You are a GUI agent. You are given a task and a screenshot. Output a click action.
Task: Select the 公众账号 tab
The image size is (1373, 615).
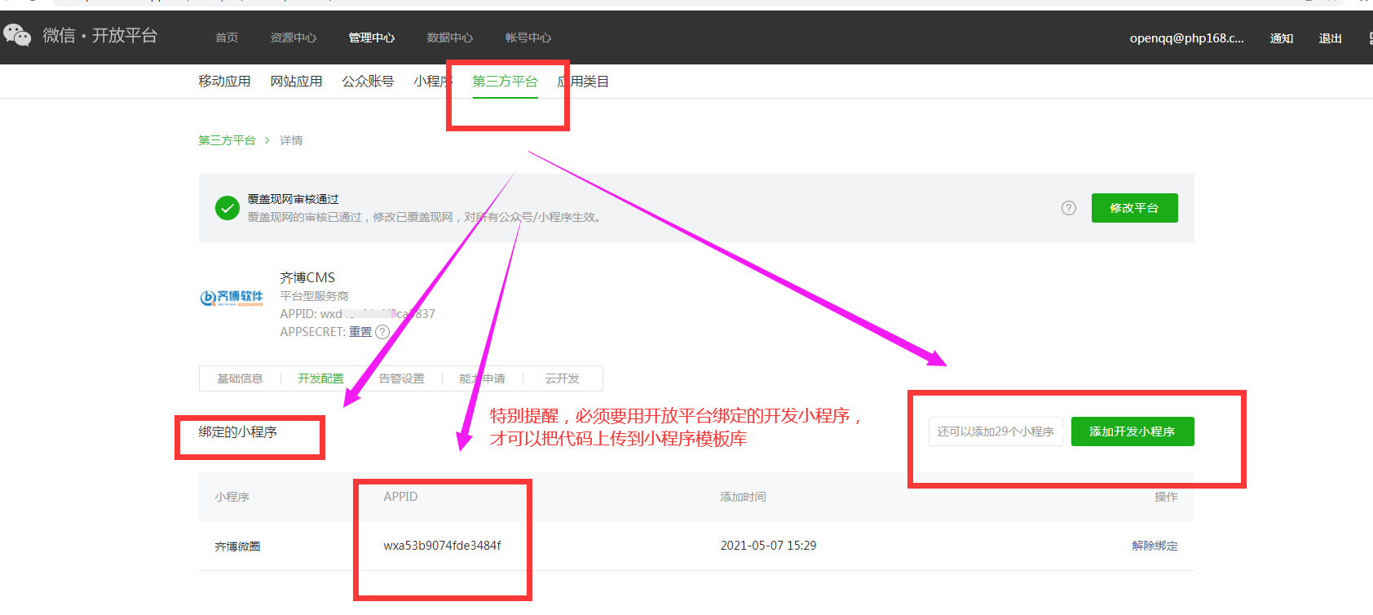pyautogui.click(x=368, y=82)
